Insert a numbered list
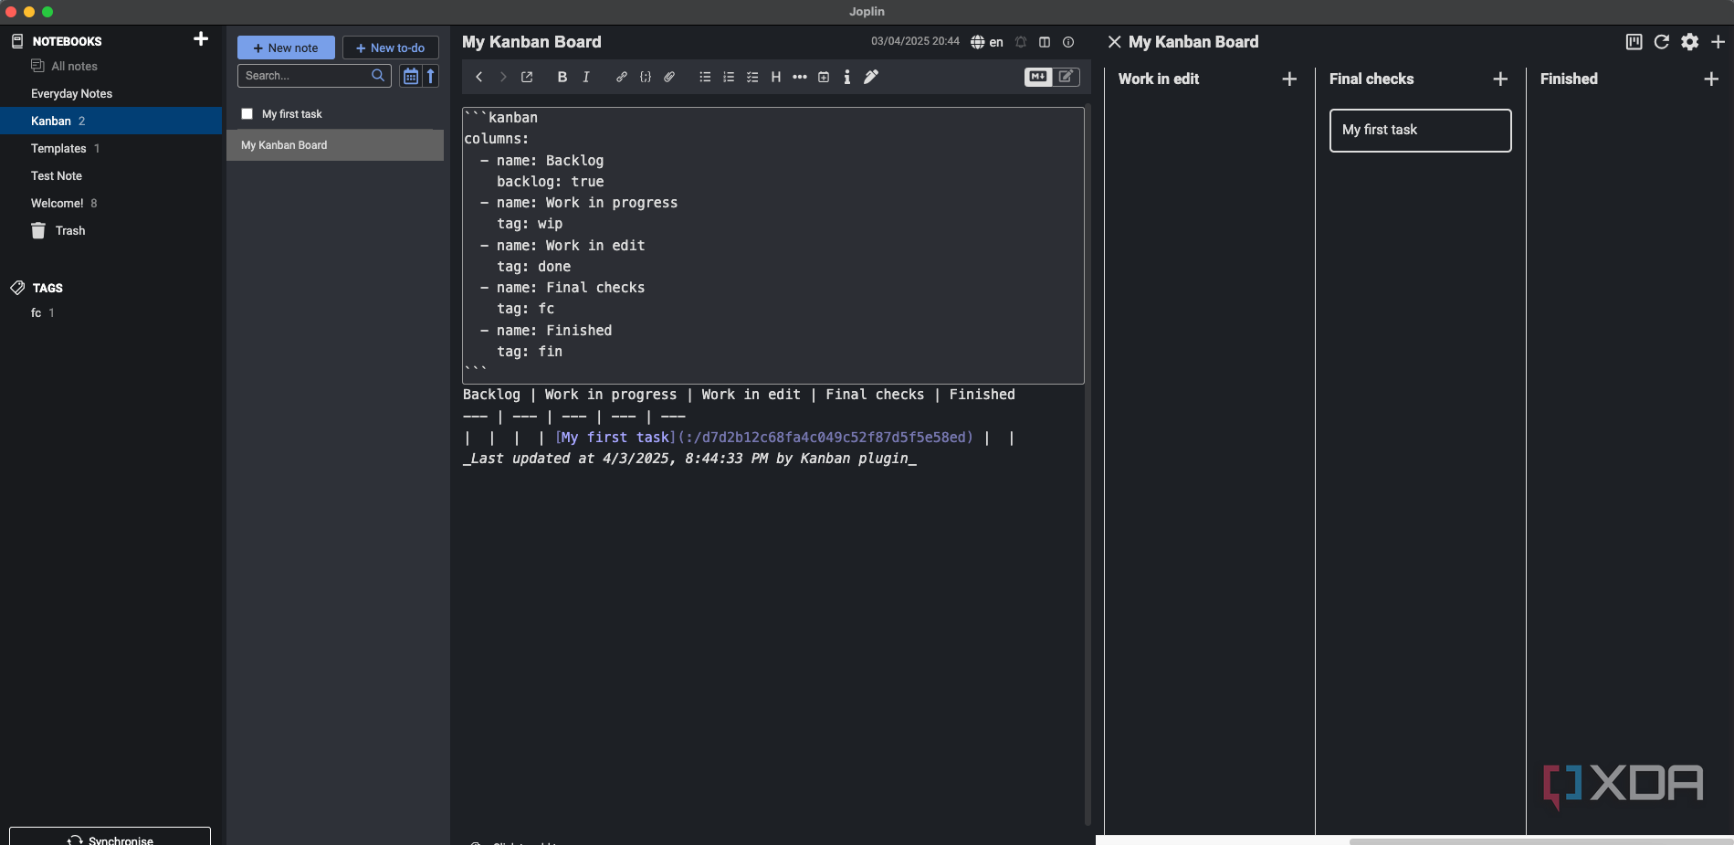Image resolution: width=1734 pixels, height=845 pixels. [x=729, y=78]
